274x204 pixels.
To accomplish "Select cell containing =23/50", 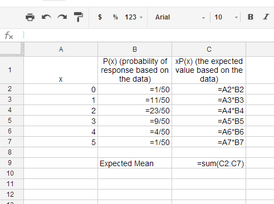I will tap(135, 111).
